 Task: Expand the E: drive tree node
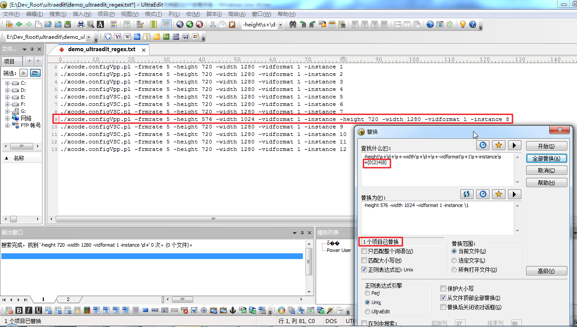pos(7,97)
